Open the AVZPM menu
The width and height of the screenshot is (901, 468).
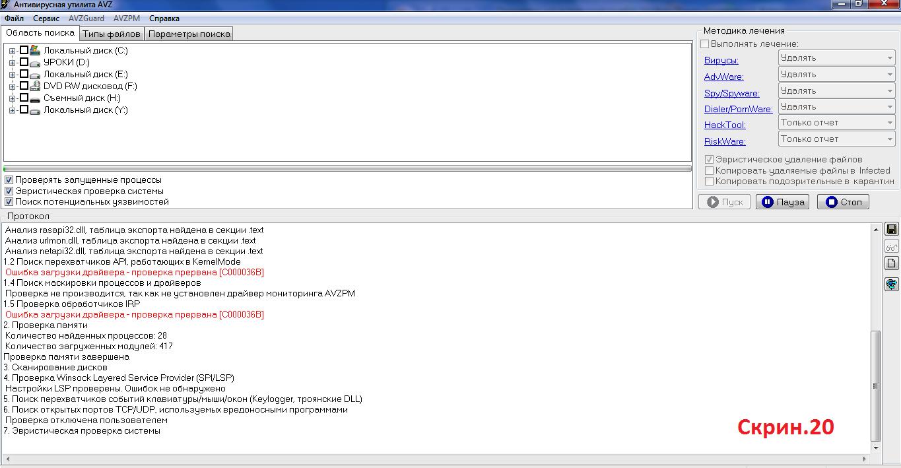tap(127, 18)
